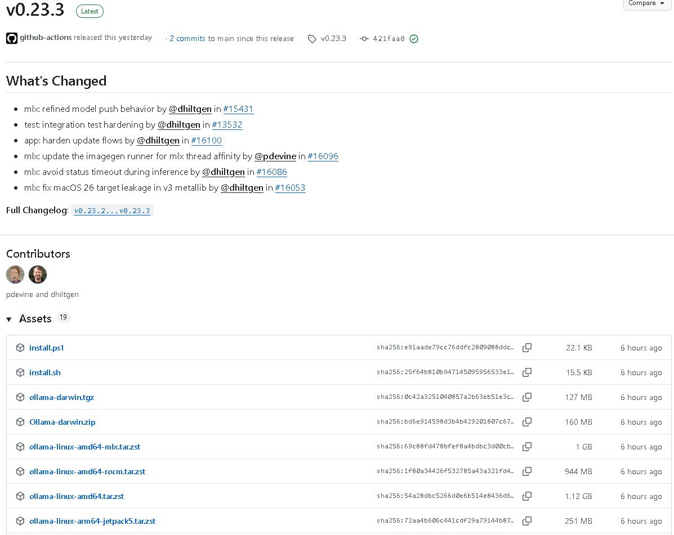Image resolution: width=674 pixels, height=535 pixels.
Task: Download Ollama-darwin.zip
Action: pos(63,422)
